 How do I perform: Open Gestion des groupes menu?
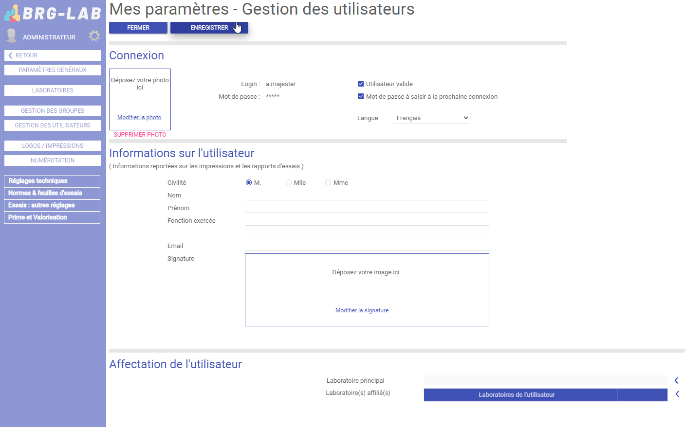pos(53,111)
